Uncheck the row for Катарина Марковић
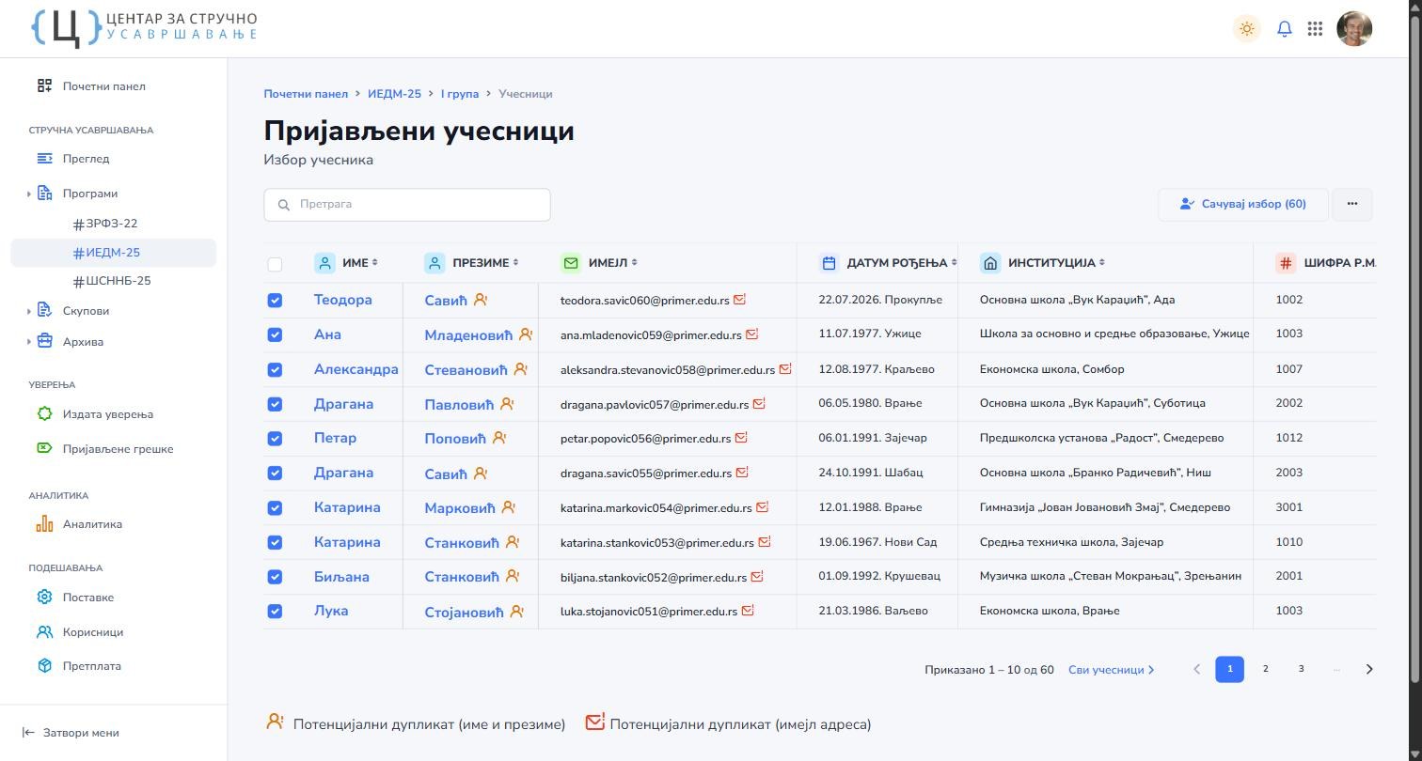 pos(275,507)
